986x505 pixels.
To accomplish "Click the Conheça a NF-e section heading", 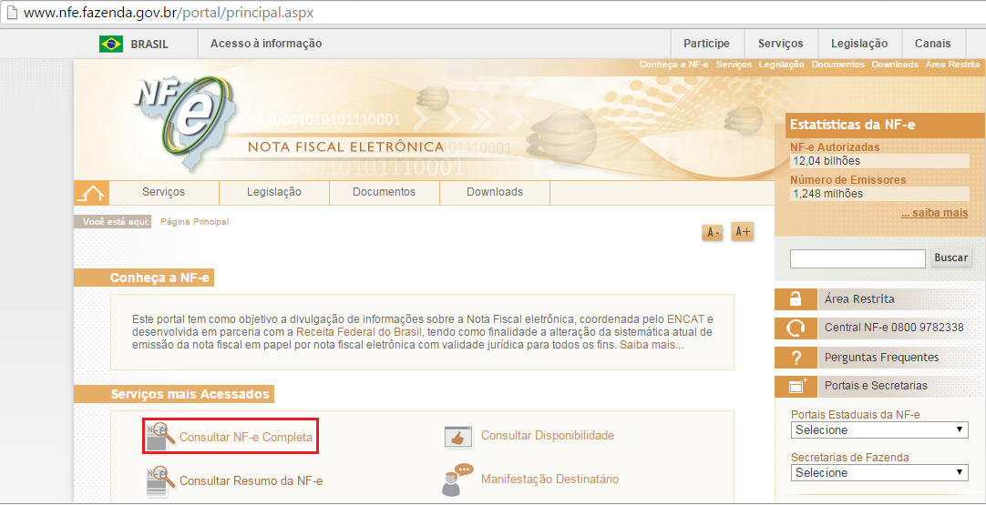I will click(x=159, y=278).
